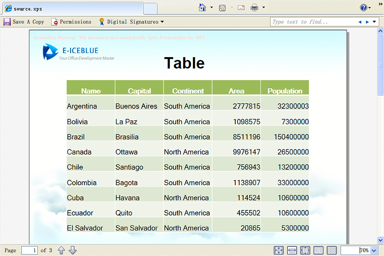The image size is (384, 256).
Task: Click the population value '150400000'
Action: pos(291,137)
